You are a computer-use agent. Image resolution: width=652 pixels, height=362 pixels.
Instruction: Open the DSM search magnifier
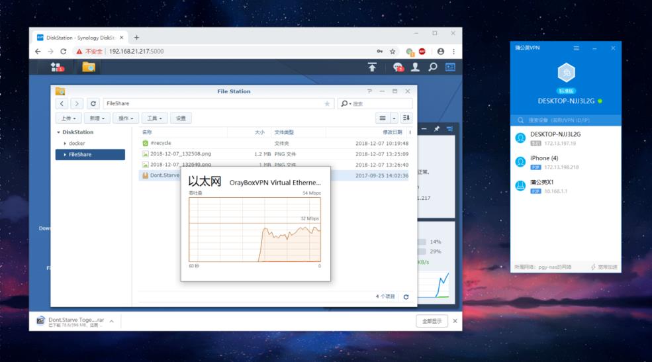click(x=432, y=67)
